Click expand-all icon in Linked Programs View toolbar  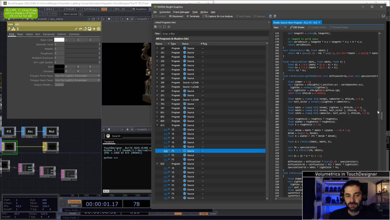click(164, 27)
